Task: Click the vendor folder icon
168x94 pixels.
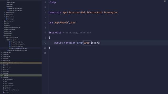Action: 3,77
